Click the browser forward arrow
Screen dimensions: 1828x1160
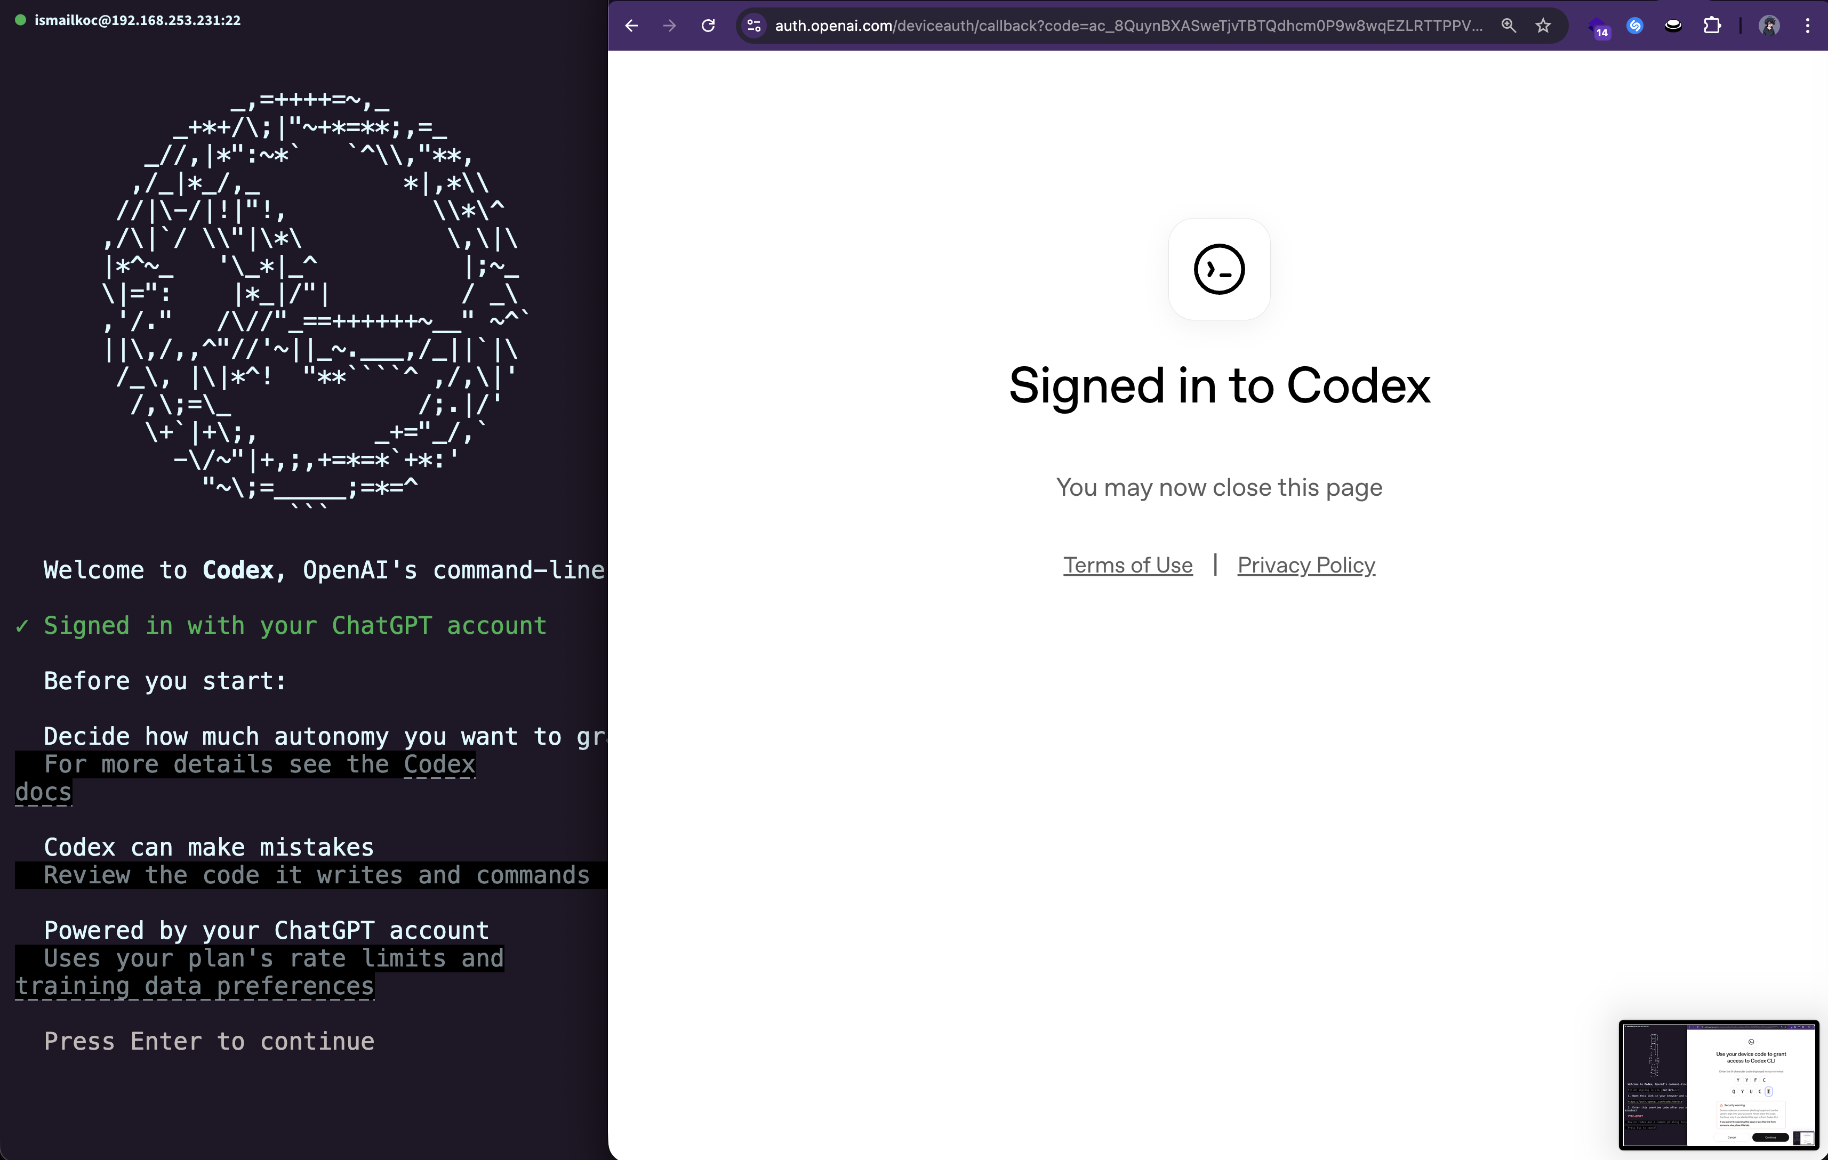click(669, 26)
